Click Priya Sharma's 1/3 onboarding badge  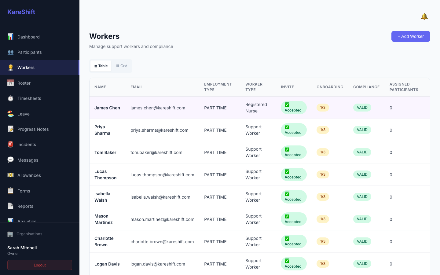pyautogui.click(x=323, y=130)
